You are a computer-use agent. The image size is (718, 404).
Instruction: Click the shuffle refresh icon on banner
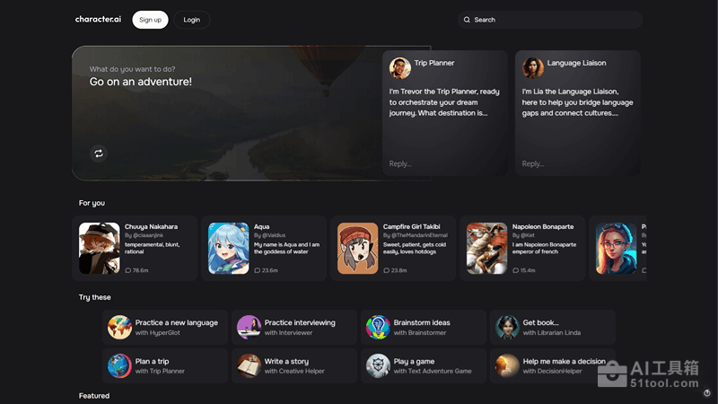[99, 154]
